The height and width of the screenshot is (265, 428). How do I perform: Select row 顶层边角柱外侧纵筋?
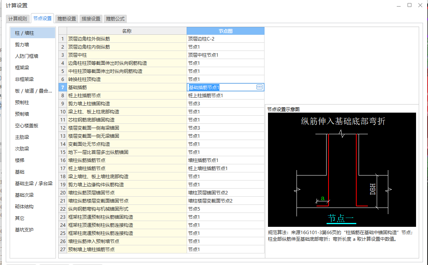click(126, 39)
